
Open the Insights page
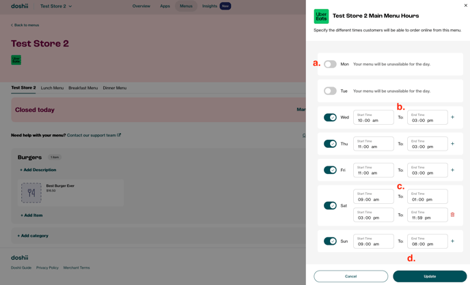210,6
